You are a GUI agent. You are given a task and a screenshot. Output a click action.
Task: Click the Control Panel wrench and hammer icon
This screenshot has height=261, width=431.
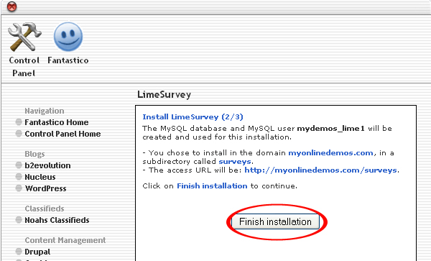(24, 37)
